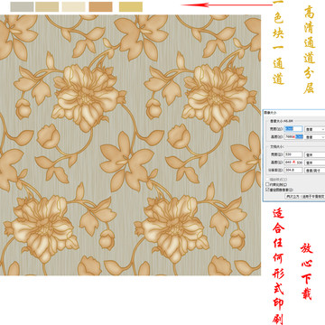Screen dimensions: 325x325
Task: Click the document height input field
Action: click(x=293, y=162)
